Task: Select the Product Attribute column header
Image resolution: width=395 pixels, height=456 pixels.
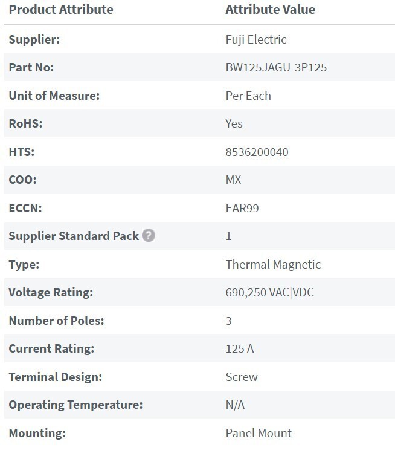Action: (x=60, y=10)
